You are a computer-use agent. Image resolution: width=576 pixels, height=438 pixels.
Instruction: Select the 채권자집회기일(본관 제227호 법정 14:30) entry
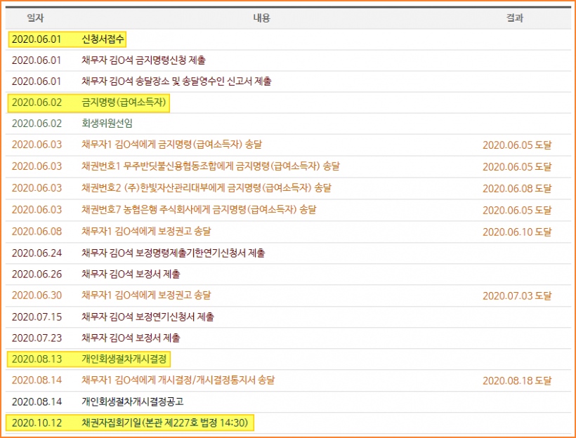165,423
